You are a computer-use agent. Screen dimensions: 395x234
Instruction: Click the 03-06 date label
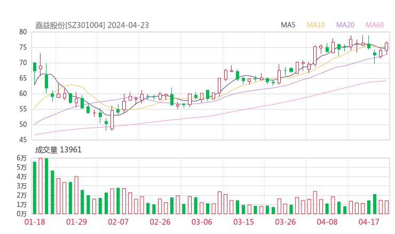tap(202, 222)
